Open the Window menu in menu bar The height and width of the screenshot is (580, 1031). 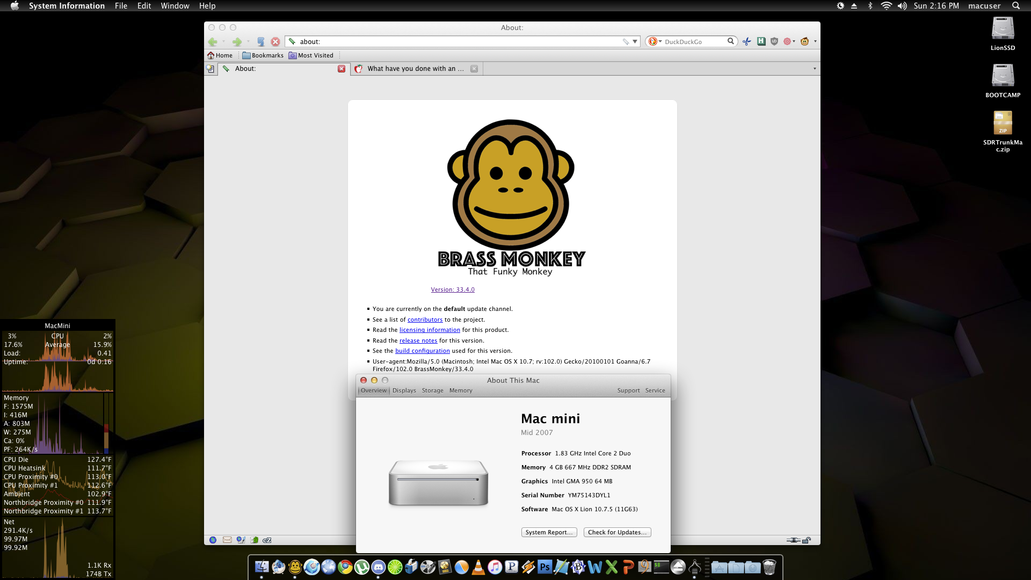(175, 6)
